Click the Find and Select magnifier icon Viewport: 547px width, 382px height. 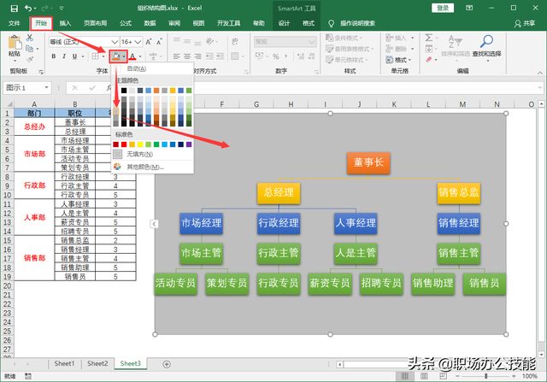tap(486, 41)
